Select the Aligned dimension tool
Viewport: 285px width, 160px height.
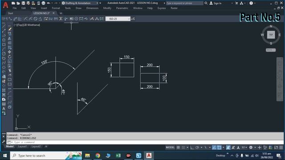tap(10, 19)
